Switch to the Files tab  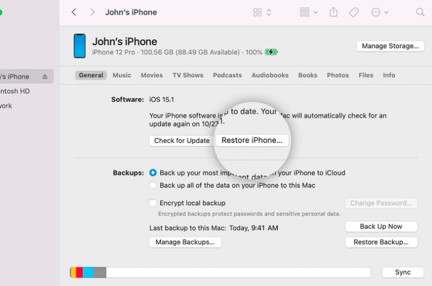click(x=366, y=75)
